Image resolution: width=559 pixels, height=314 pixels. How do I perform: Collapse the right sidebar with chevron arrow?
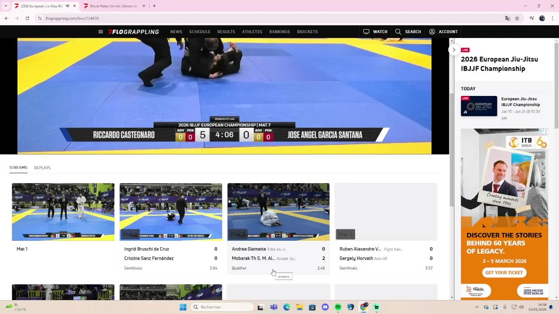pos(454,50)
